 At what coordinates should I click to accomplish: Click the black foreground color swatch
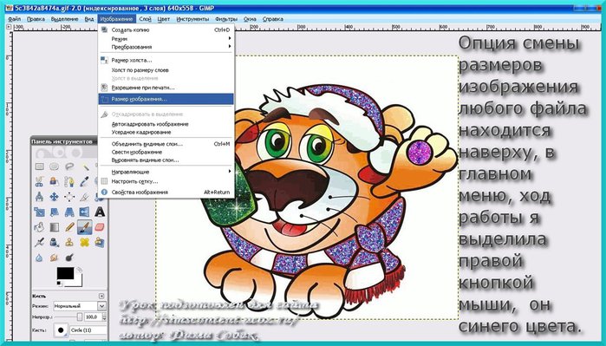tap(65, 273)
